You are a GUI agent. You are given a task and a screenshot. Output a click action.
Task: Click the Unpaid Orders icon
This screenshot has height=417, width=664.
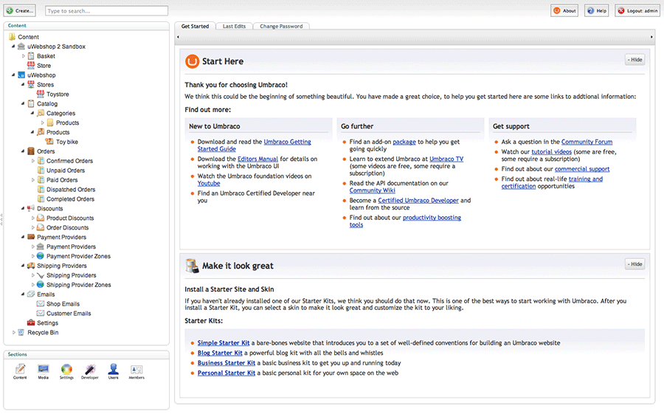(41, 170)
